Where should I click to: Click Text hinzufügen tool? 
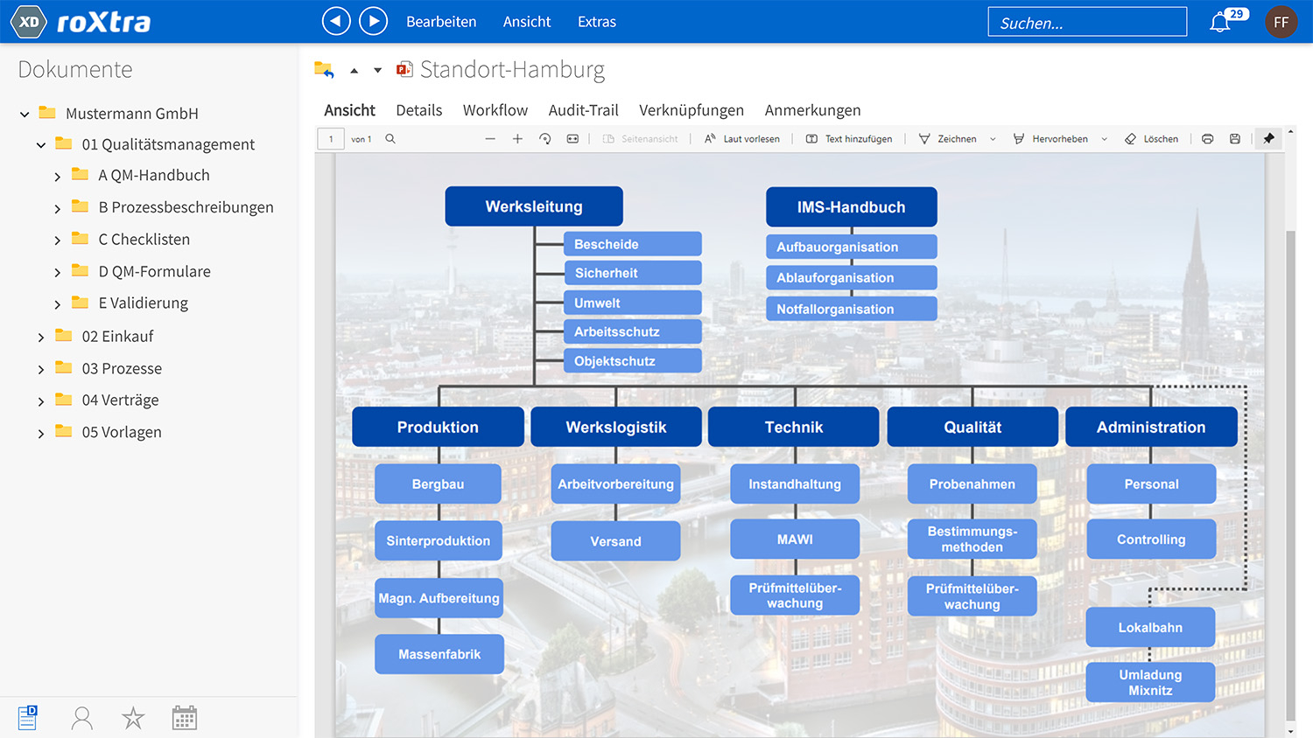tap(849, 139)
